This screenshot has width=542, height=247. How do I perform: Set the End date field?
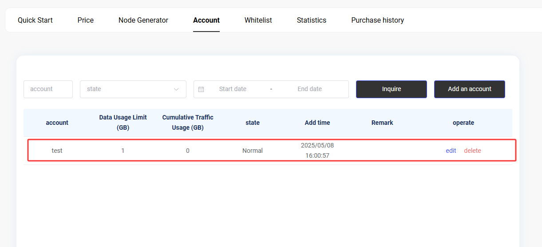click(310, 89)
